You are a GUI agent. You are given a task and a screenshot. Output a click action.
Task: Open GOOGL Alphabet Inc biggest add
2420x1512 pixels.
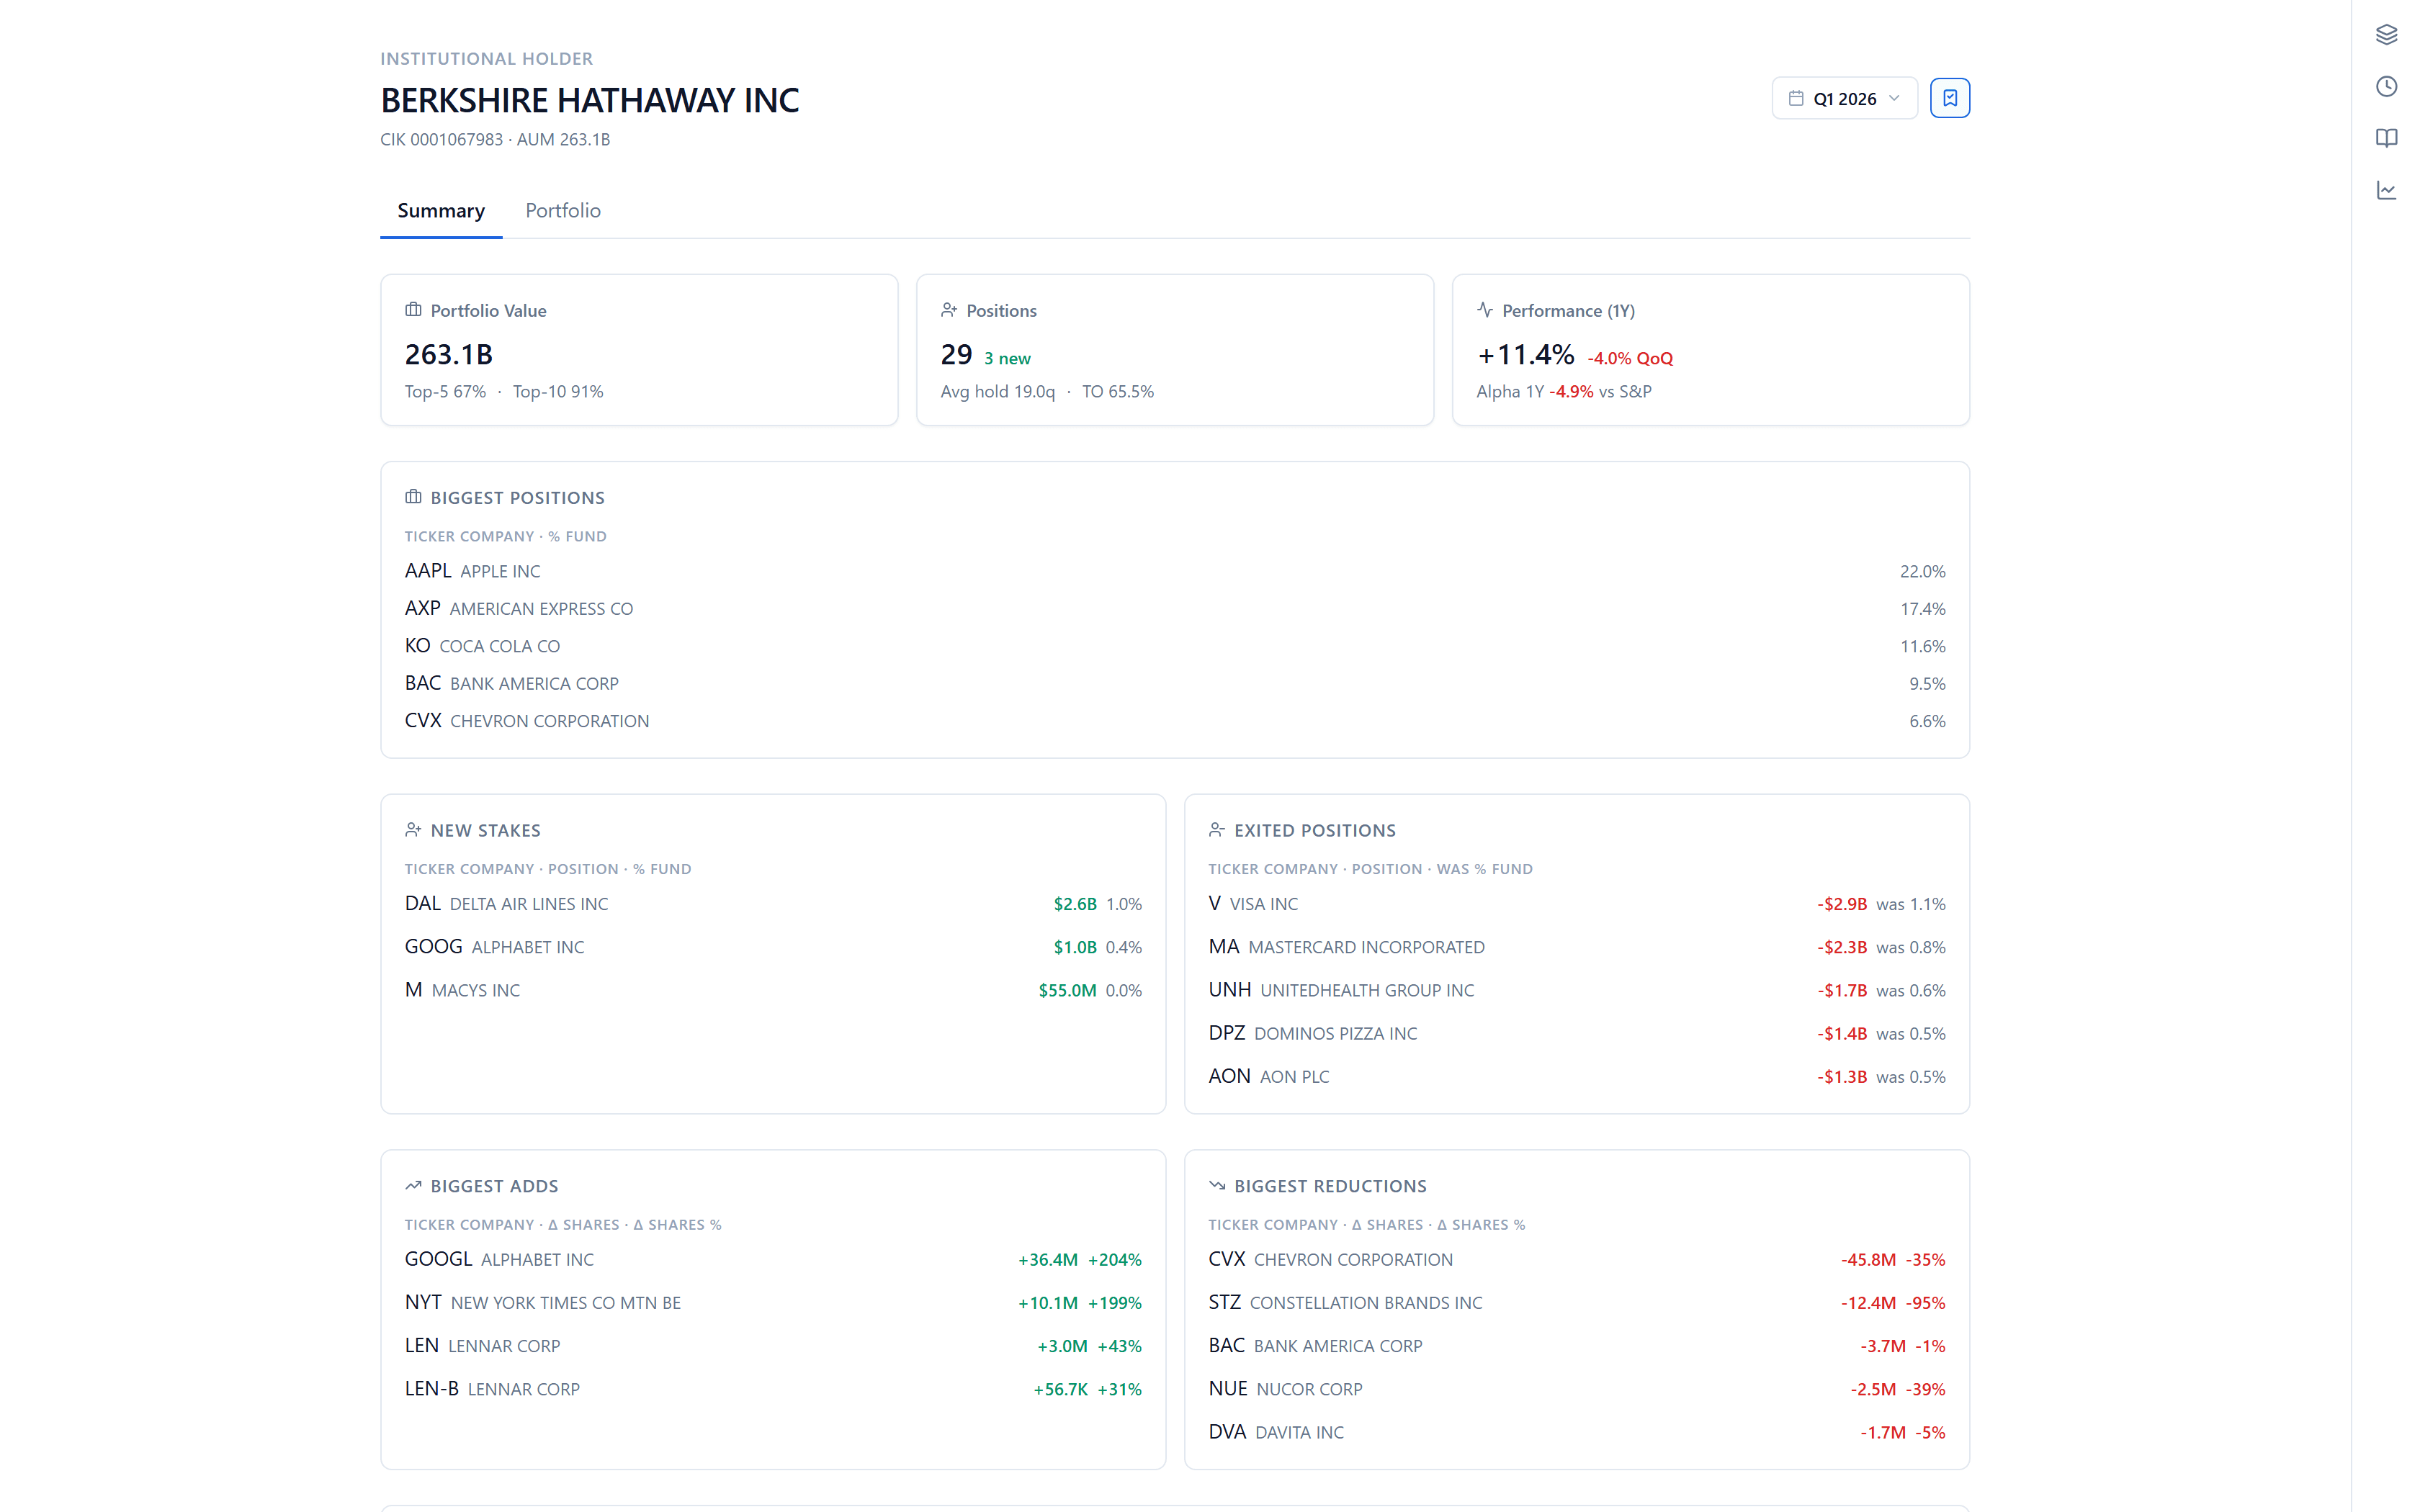click(773, 1260)
